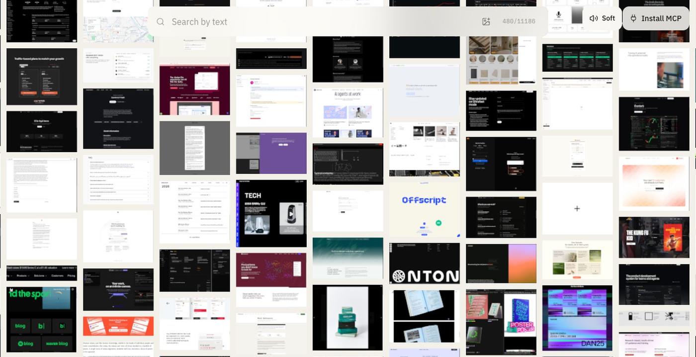This screenshot has width=696, height=357.
Task: Click the Install MCP button
Action: pos(656,18)
